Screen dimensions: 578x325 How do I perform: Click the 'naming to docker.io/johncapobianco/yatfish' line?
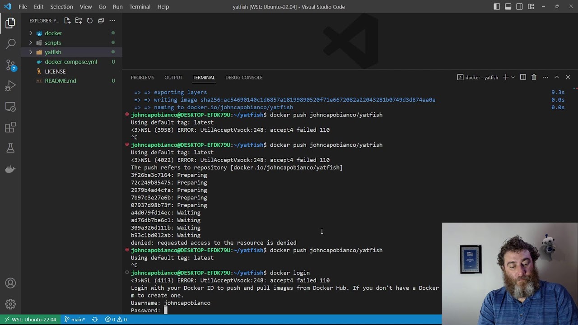(214, 107)
